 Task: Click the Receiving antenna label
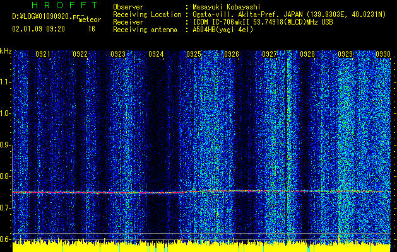(x=145, y=30)
